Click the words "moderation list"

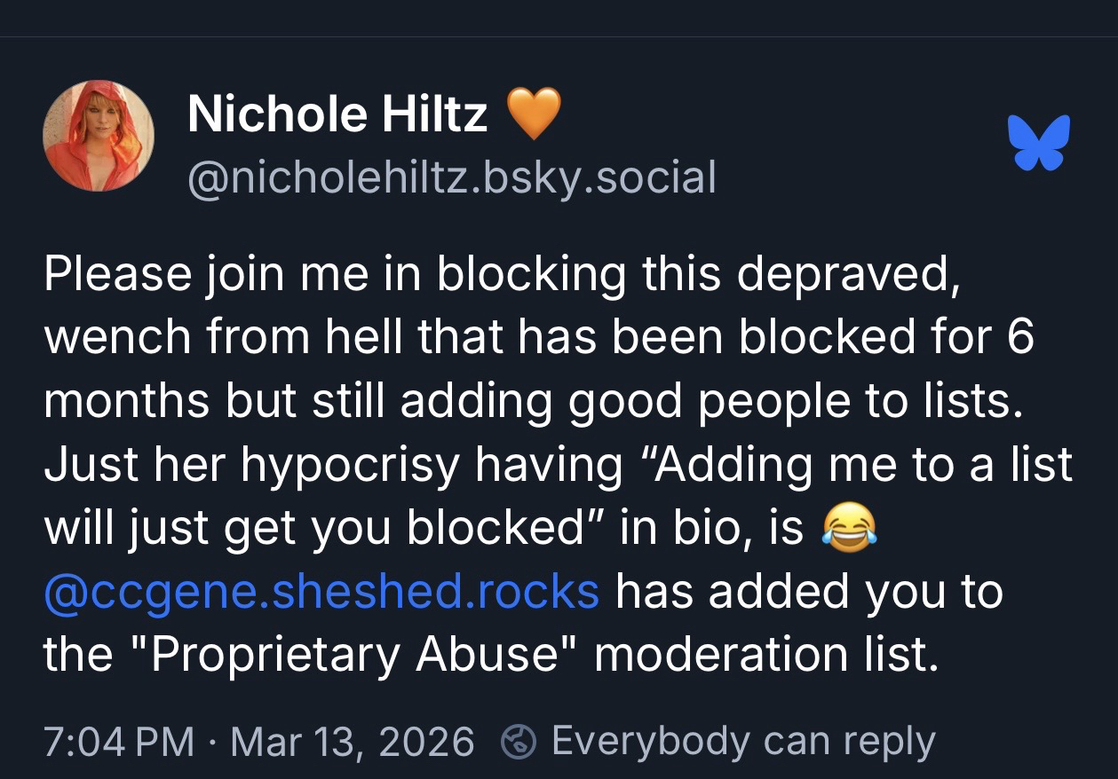point(765,655)
